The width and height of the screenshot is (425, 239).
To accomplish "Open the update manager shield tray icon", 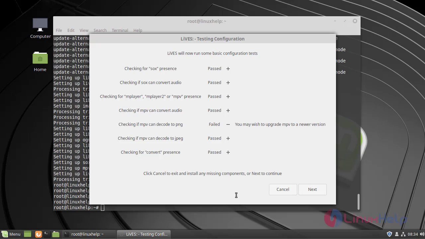I will tap(389, 234).
